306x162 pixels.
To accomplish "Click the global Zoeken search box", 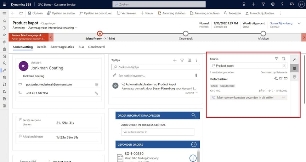I will point(159,4).
